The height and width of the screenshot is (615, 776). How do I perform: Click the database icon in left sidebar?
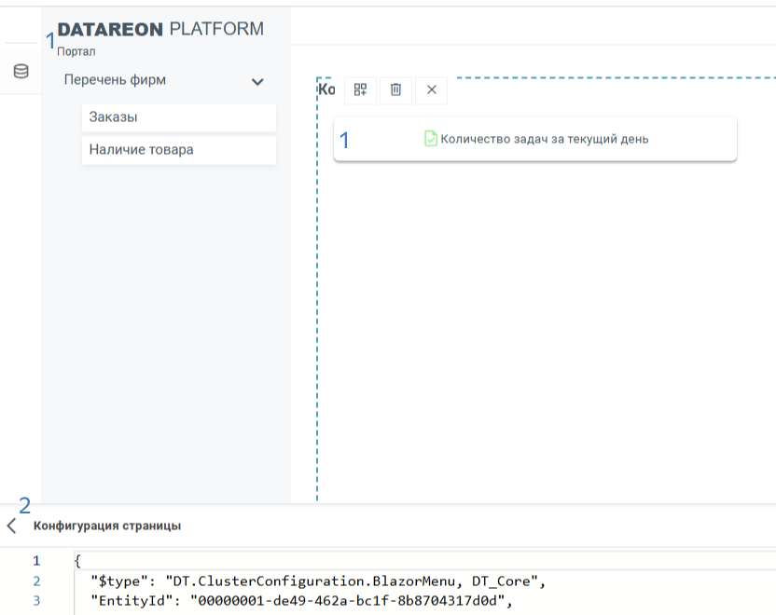(21, 72)
